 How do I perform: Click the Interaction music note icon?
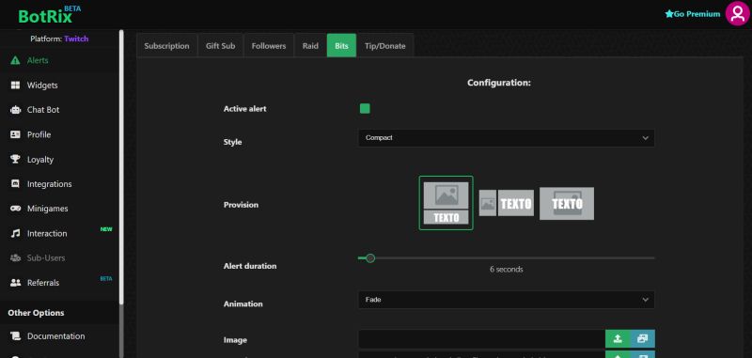pyautogui.click(x=15, y=233)
